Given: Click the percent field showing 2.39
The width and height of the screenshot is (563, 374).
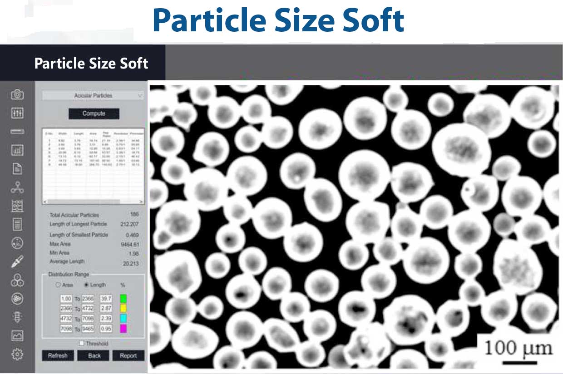Looking at the screenshot, I should [x=106, y=319].
